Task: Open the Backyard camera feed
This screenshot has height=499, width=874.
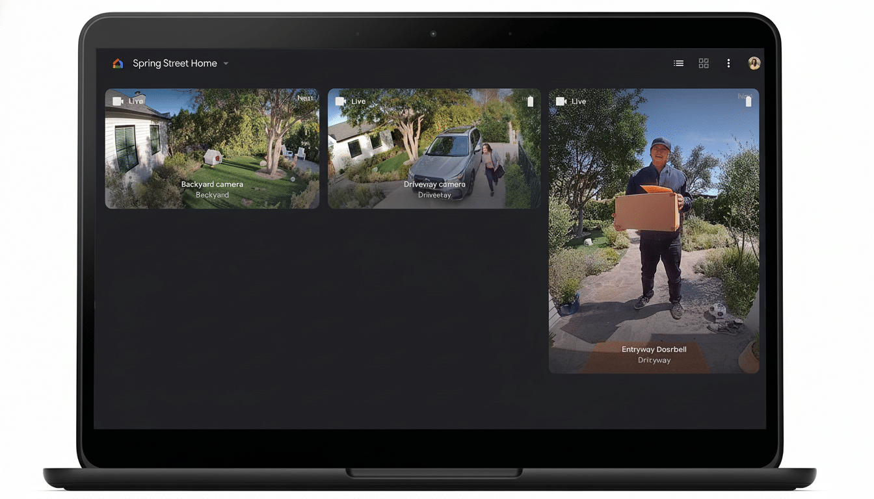Action: click(x=211, y=148)
